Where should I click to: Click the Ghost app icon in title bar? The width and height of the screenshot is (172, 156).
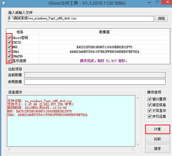4,3
